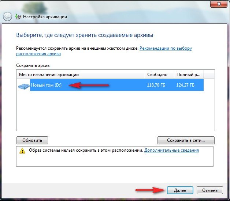Open the Дополнительные сведения link
The width and height of the screenshot is (230, 201).
point(171,150)
